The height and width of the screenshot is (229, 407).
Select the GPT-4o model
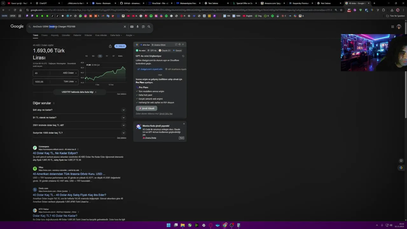152,51
